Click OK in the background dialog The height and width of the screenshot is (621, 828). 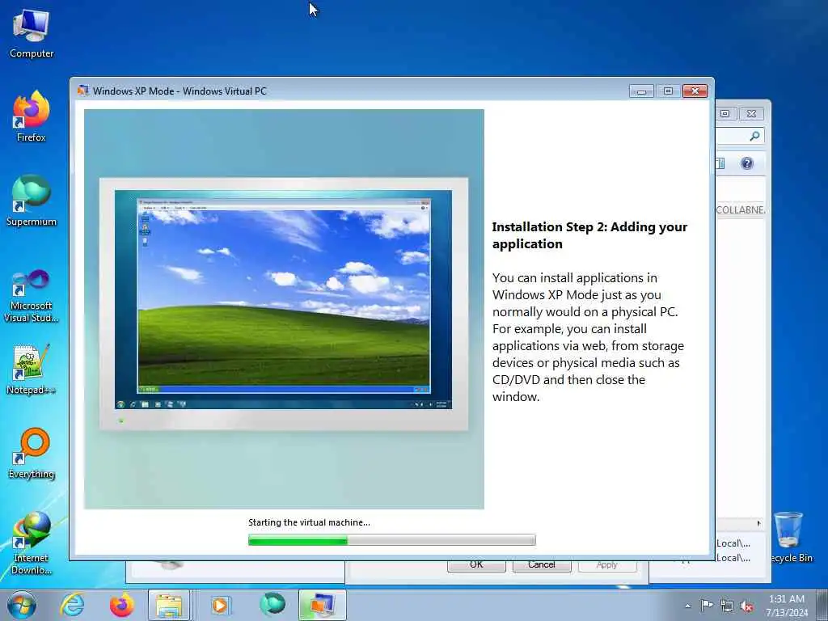[476, 565]
